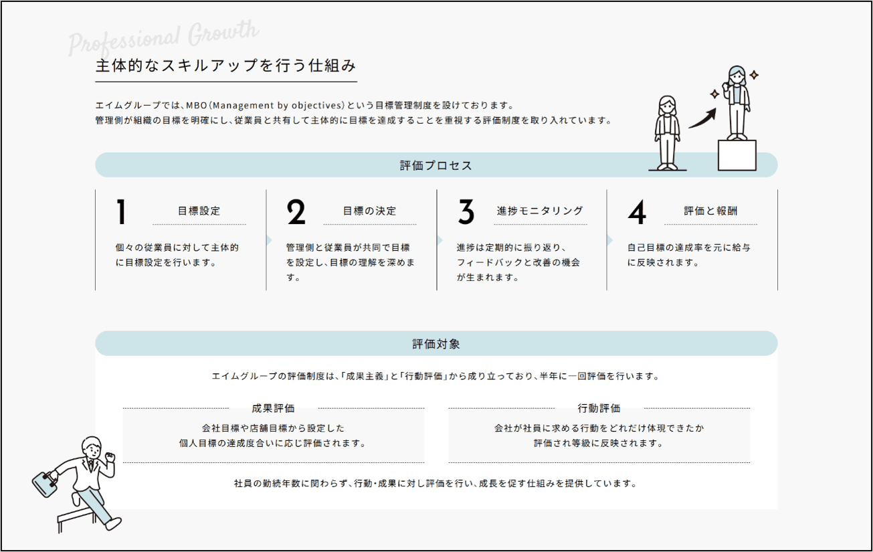Click the running businessman with briefcase illustration
Viewport: 873px width, 552px height.
78,484
